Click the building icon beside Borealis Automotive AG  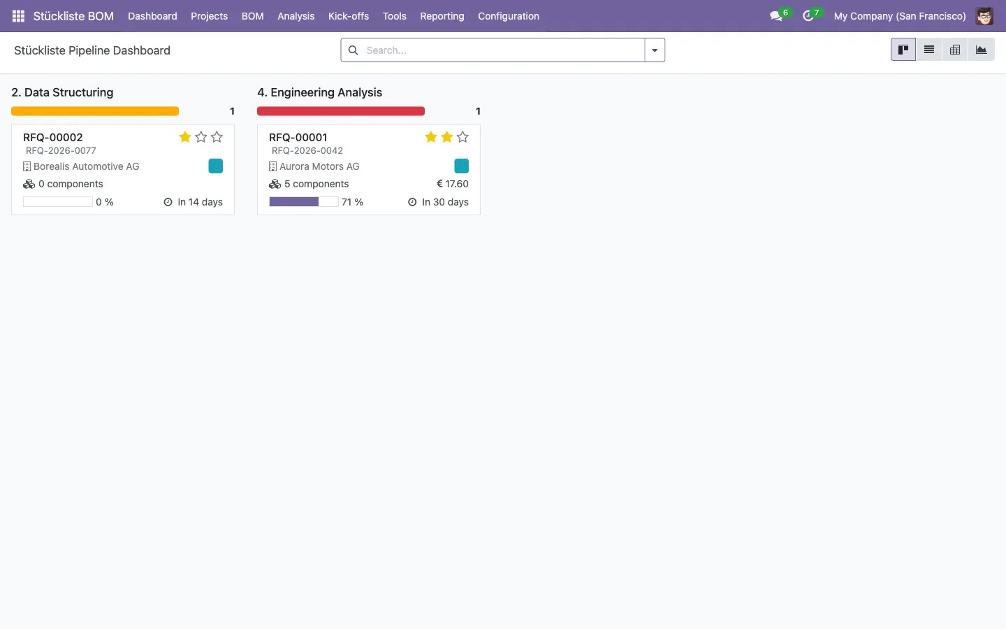coord(27,166)
